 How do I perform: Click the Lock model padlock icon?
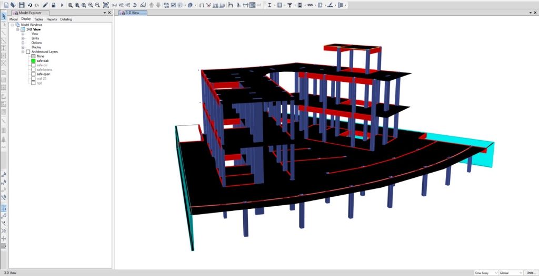(53, 5)
